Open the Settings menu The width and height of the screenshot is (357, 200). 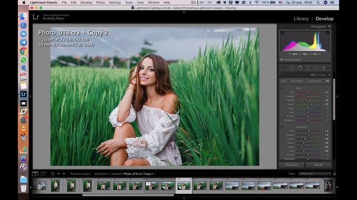coord(115,2)
